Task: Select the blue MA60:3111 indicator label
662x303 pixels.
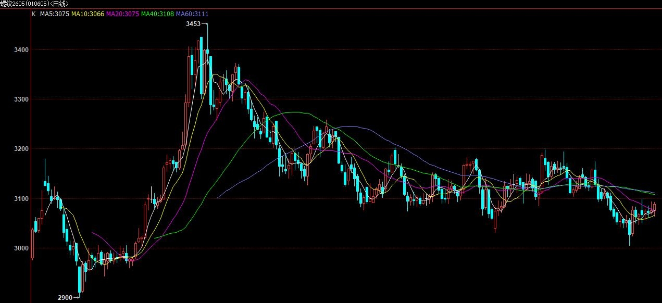Action: pyautogui.click(x=192, y=14)
